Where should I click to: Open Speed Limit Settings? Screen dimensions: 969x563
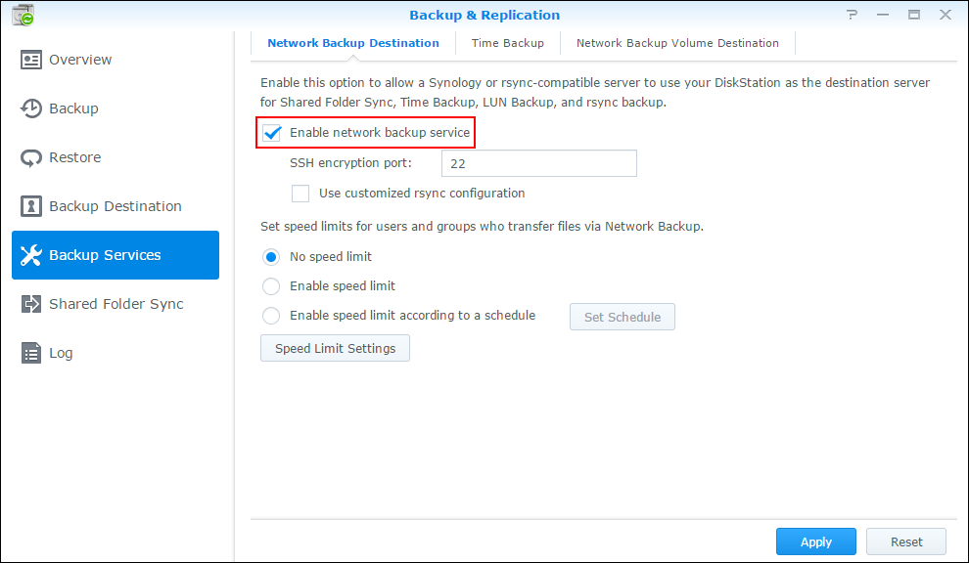[x=335, y=348]
